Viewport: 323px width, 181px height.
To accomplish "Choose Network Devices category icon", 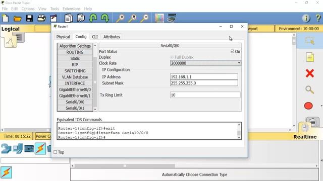I will pyautogui.click(x=6, y=149).
